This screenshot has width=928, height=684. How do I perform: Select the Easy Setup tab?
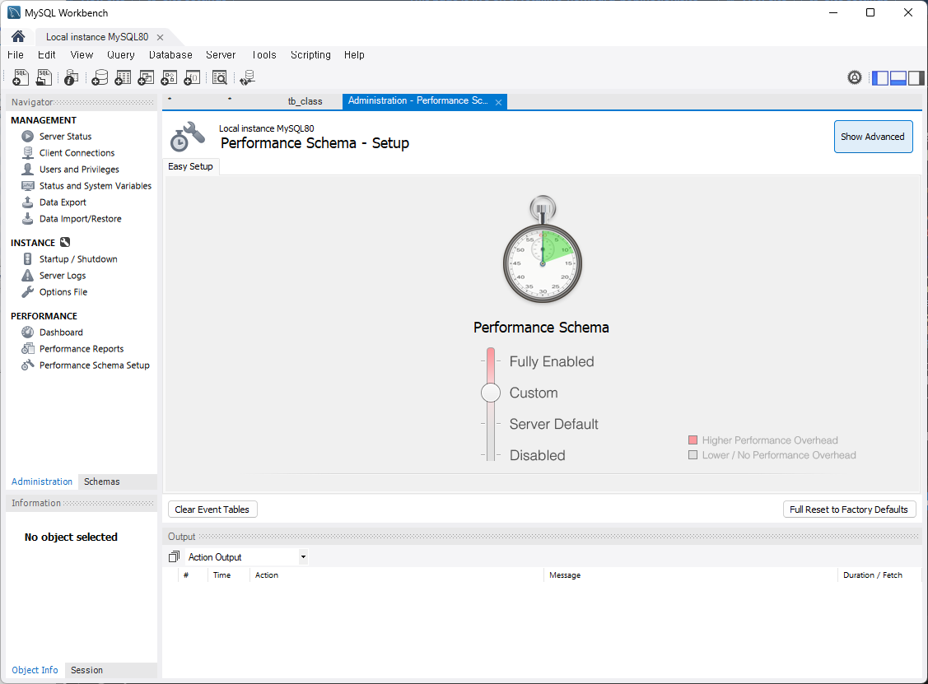[190, 167]
